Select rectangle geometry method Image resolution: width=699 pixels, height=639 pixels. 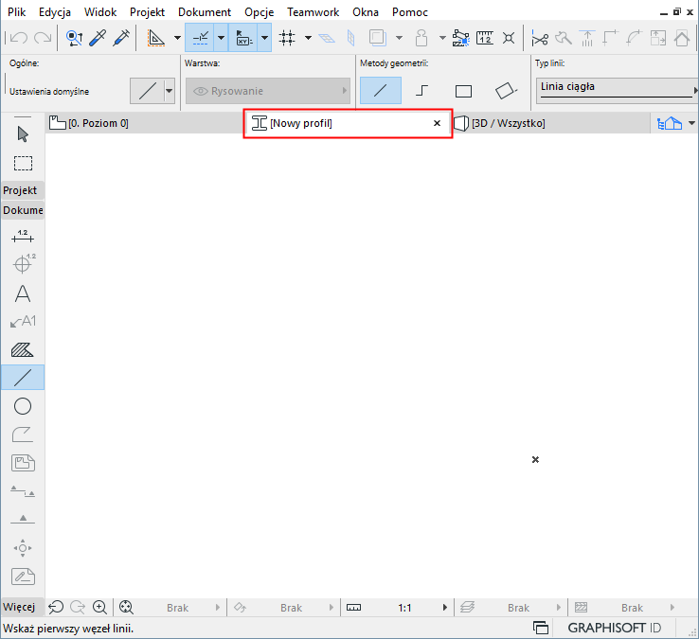click(x=463, y=91)
